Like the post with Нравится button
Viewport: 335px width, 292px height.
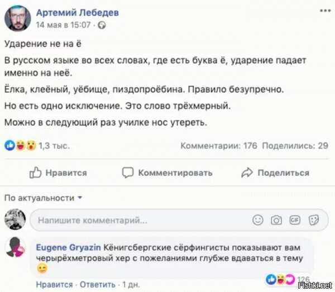pos(58,173)
